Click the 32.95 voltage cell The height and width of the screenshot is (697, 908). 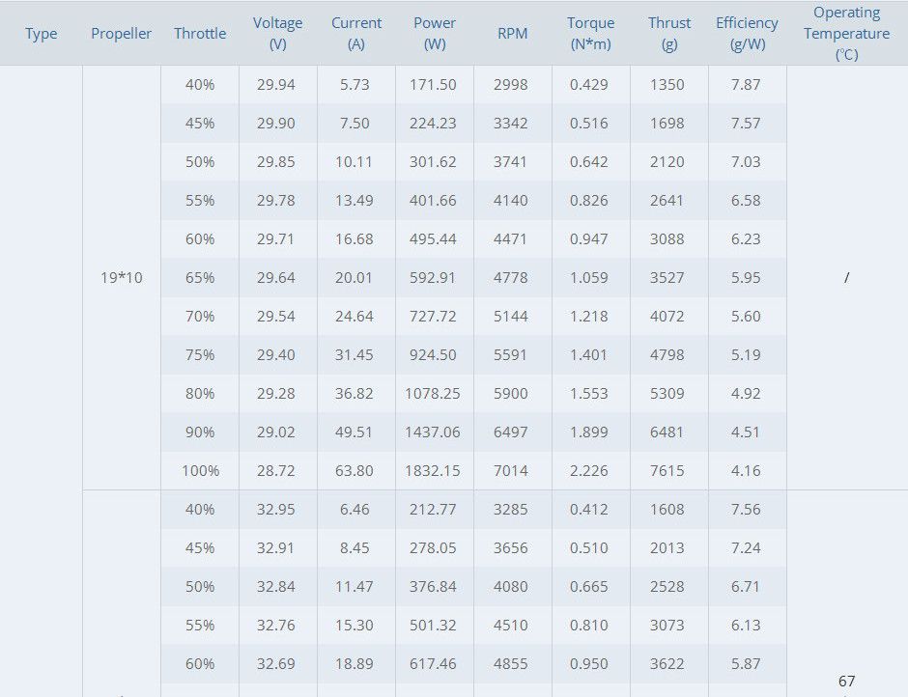(276, 510)
